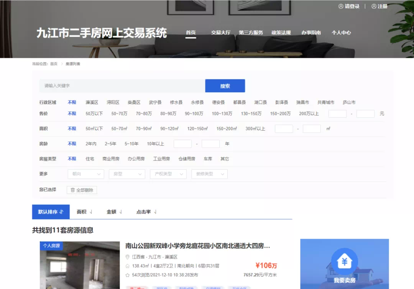
Task: Select house age 2年内
Action: [91, 144]
